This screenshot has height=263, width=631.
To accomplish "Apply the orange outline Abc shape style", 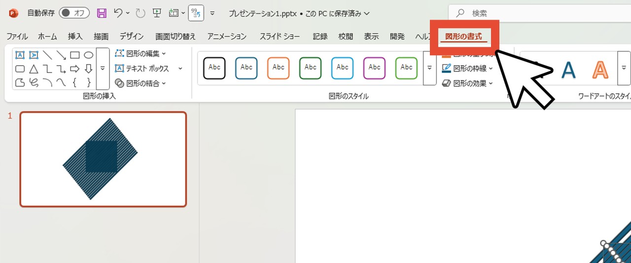I will tap(279, 68).
